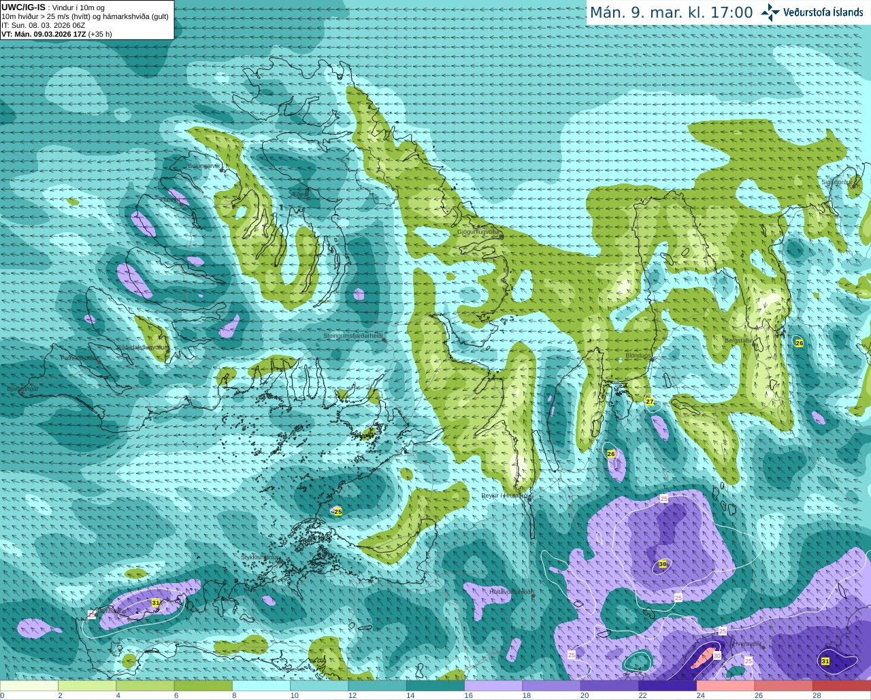
Task: Pick the 14–16 m/s dark teal legend swatch
Action: tap(435, 686)
